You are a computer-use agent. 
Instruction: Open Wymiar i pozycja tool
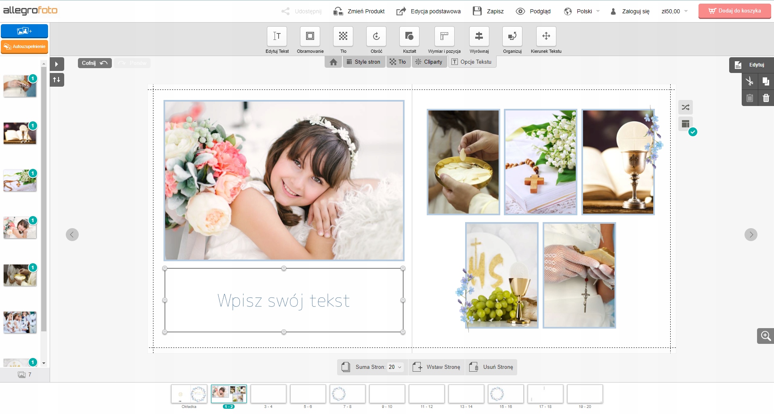tap(444, 37)
